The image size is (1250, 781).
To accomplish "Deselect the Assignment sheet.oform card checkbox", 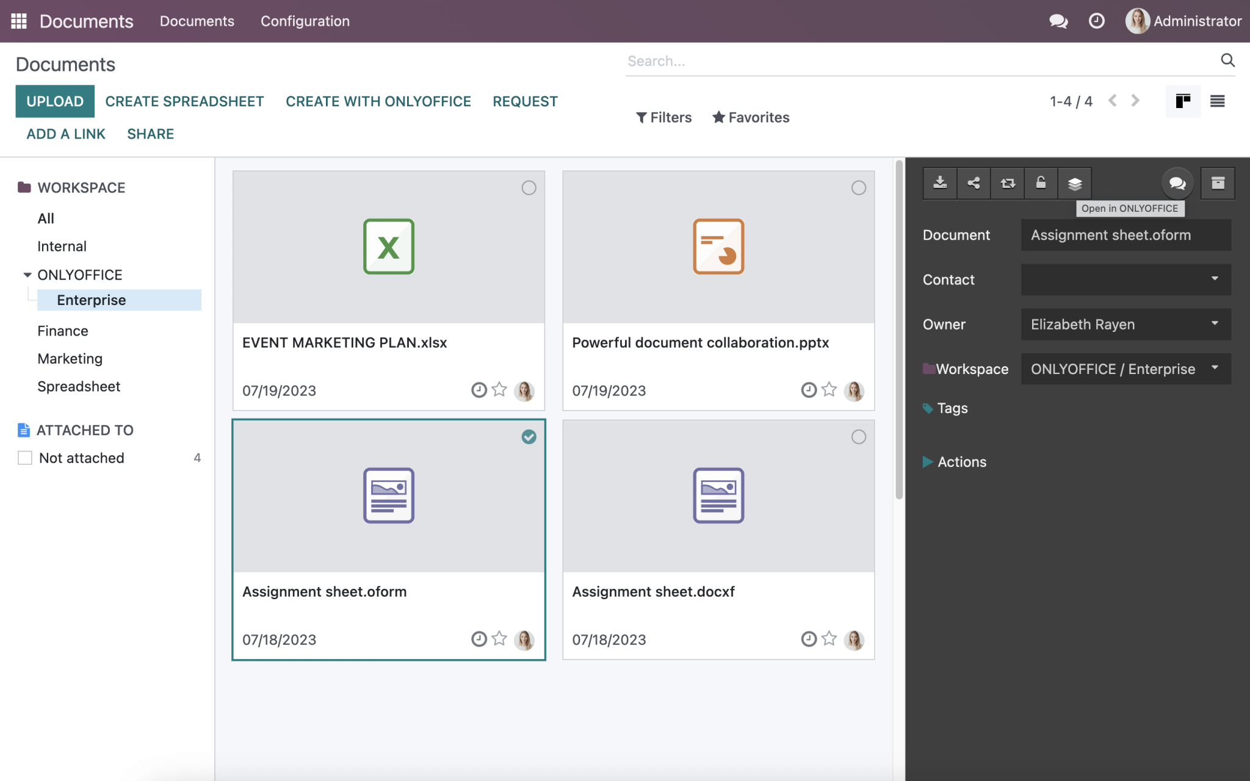I will 529,437.
